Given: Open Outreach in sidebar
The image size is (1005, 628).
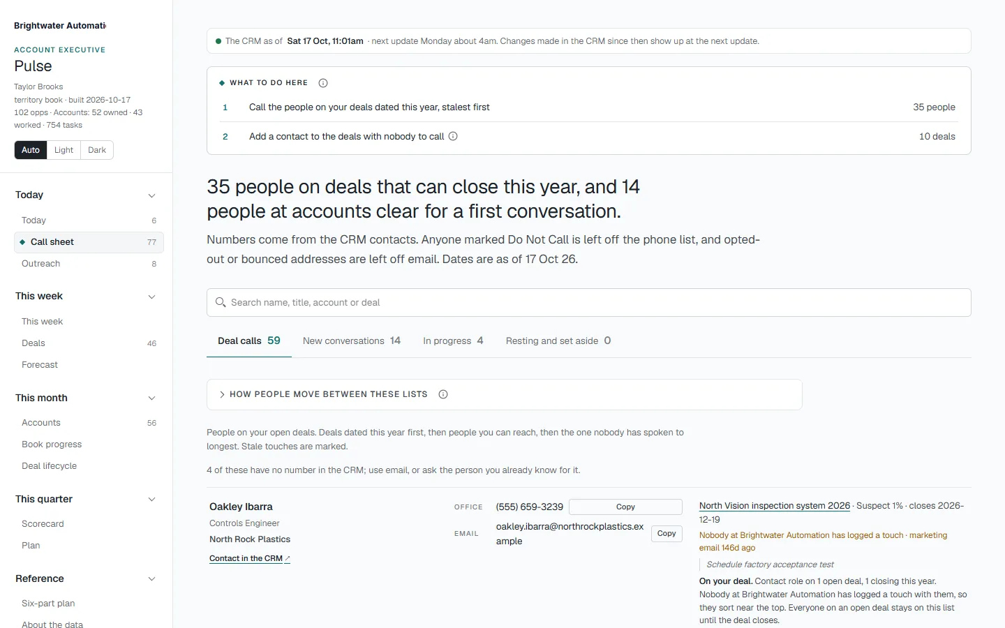Looking at the screenshot, I should [89, 264].
